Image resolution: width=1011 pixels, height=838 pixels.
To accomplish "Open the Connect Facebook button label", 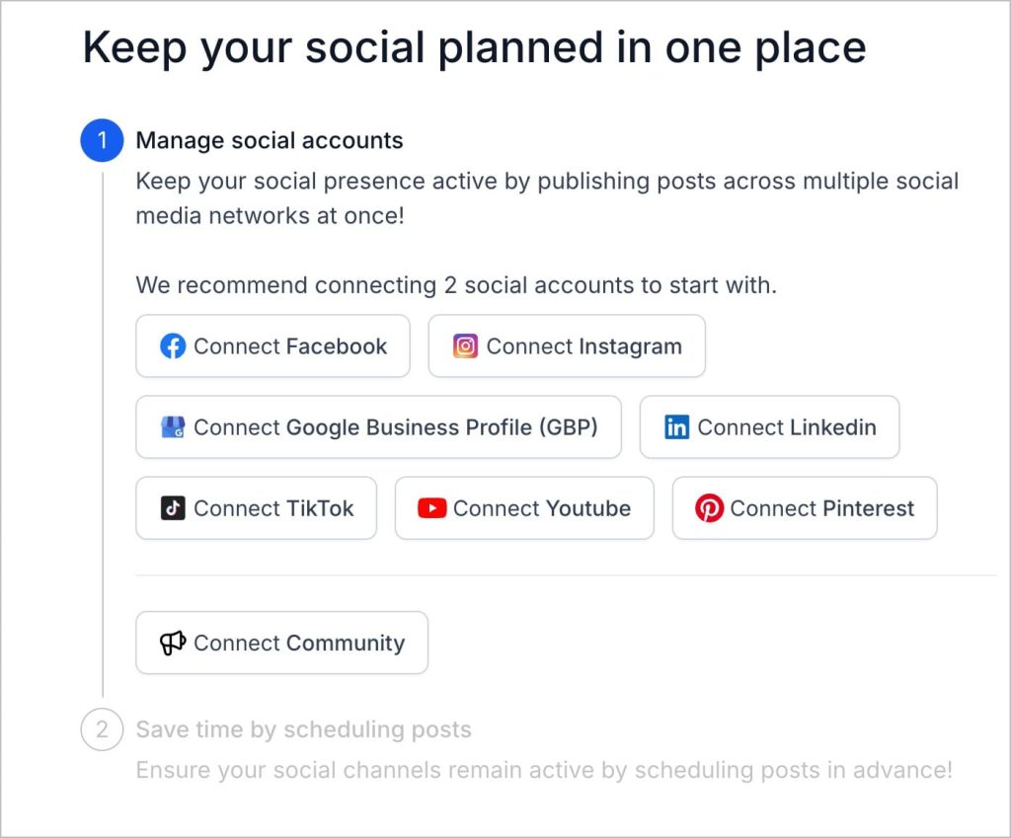I will [290, 346].
